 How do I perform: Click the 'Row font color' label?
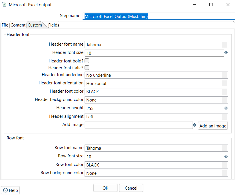pyautogui.click(x=69, y=164)
